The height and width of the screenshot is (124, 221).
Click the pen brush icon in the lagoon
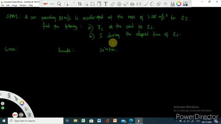coord(16,98)
